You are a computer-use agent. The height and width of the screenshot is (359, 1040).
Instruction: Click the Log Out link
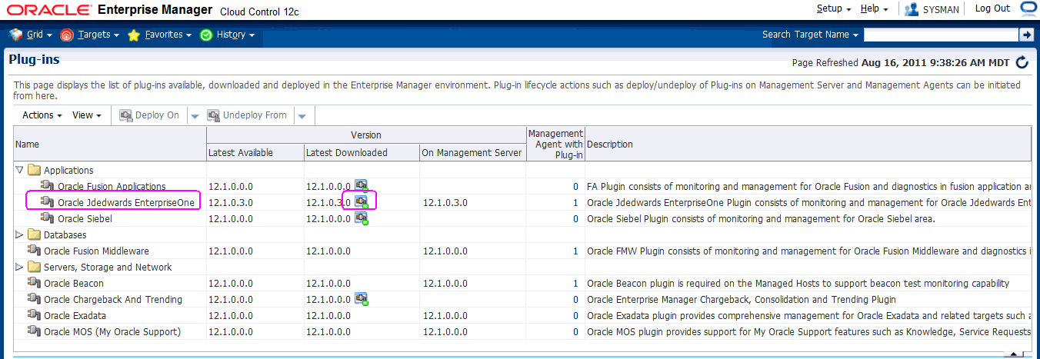coord(992,8)
